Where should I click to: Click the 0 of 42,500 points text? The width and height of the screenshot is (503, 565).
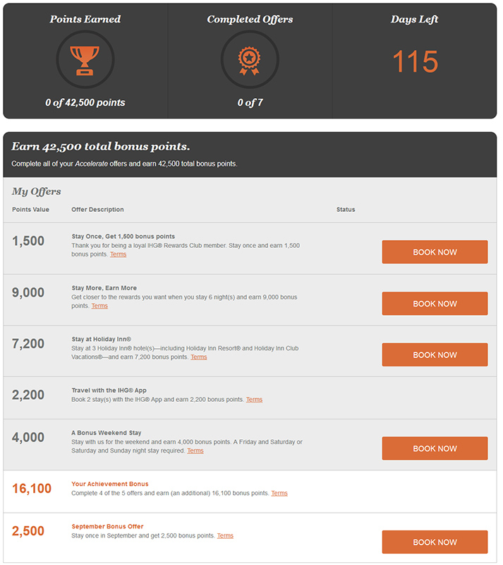point(85,103)
